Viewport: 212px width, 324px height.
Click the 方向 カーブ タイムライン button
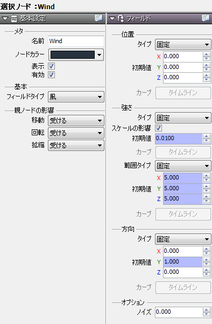click(x=183, y=287)
